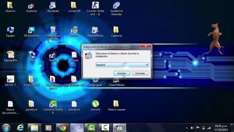234x132 pixels.
Task: Switch to the 321 installer taskbar button
Action: (x=120, y=128)
